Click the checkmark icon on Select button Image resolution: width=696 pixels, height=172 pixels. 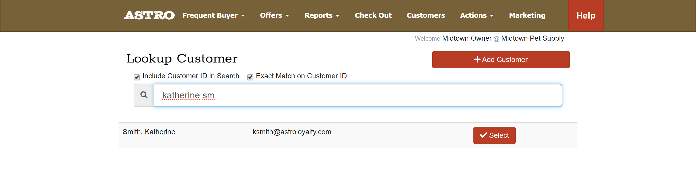483,135
